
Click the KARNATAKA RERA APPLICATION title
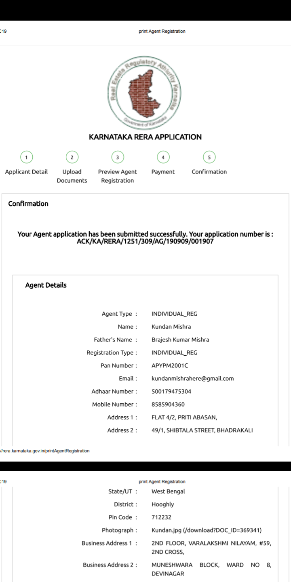click(x=145, y=137)
